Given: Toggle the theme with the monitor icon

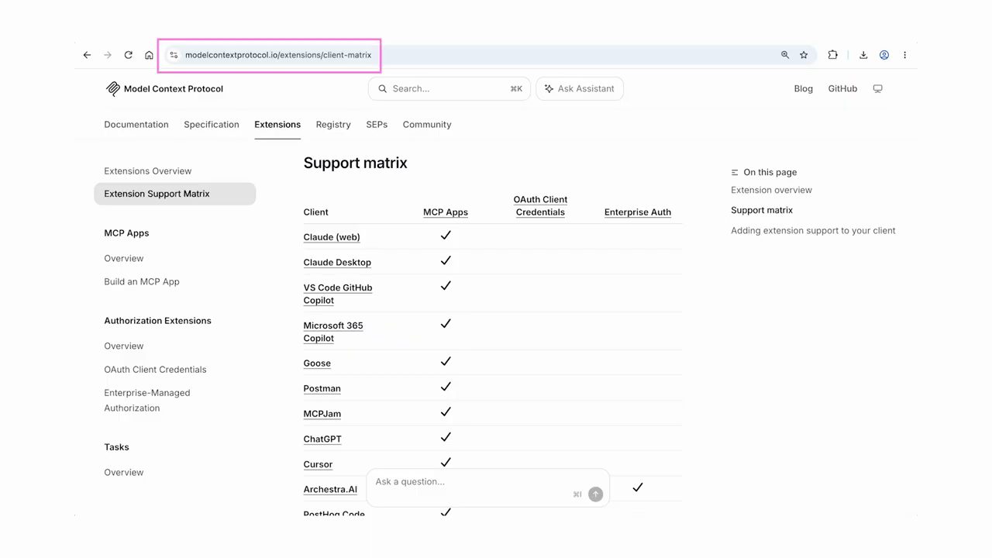Looking at the screenshot, I should tap(878, 88).
